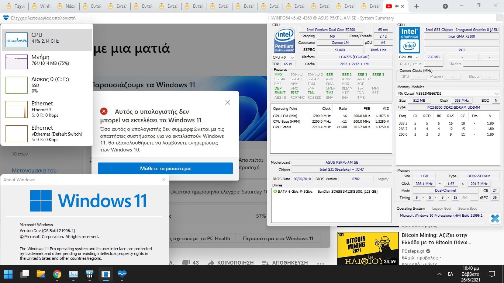Switch to the WinR Chrome tab

pyautogui.click(x=41, y=6)
